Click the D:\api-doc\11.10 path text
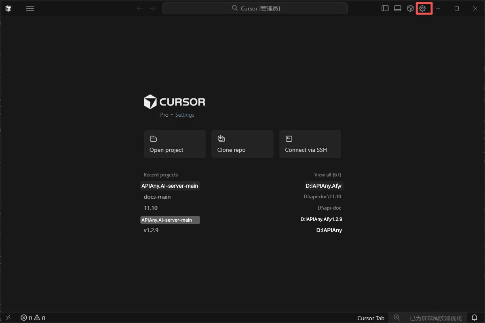Screen dimensions: 485x323 (323, 197)
